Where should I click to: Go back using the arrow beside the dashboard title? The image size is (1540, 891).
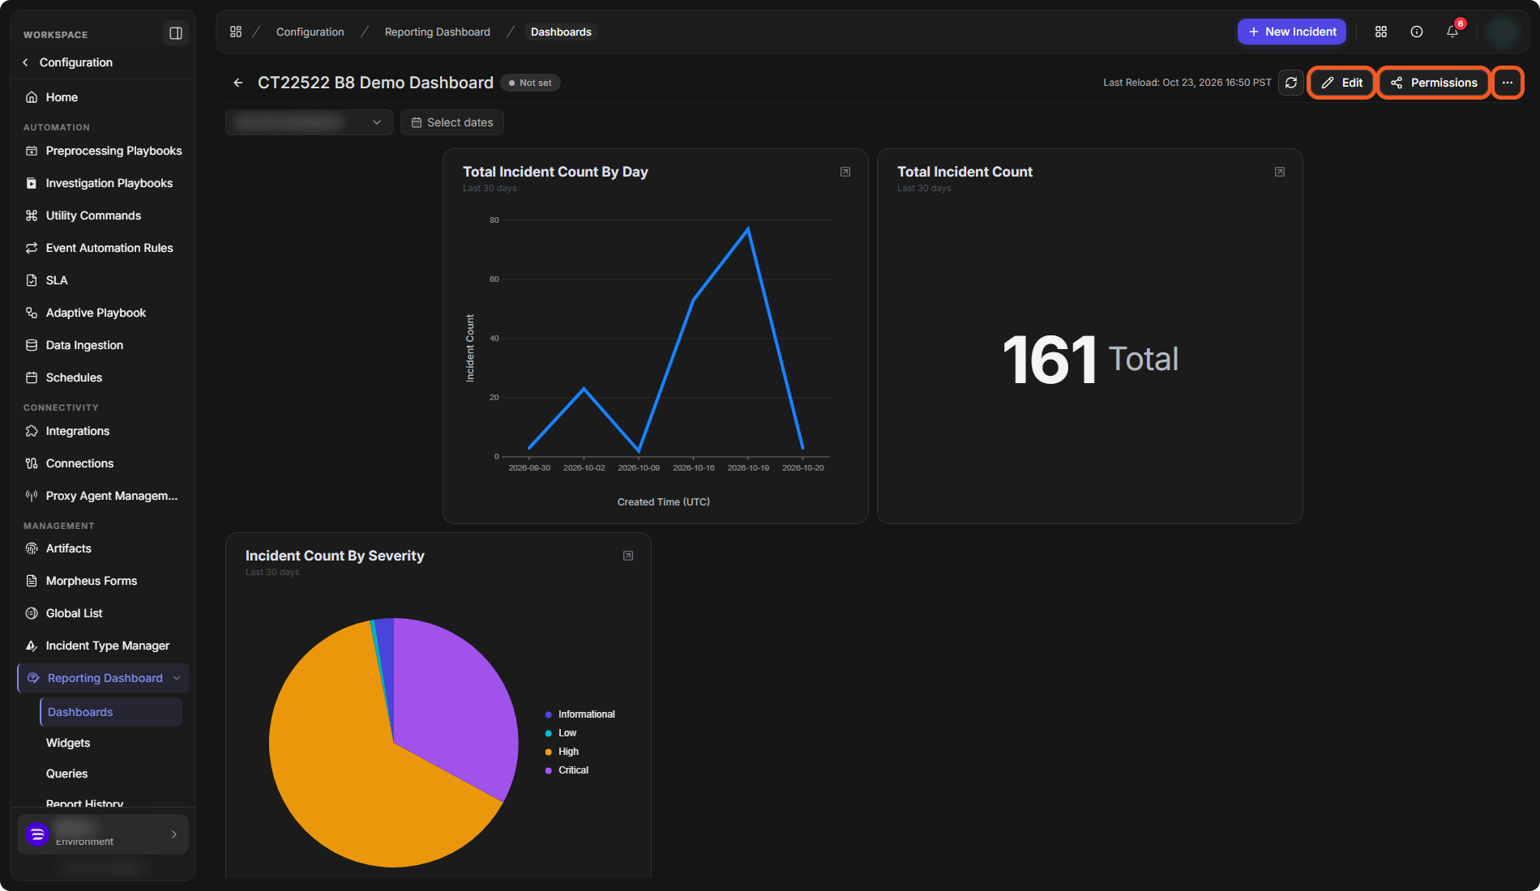click(x=237, y=83)
